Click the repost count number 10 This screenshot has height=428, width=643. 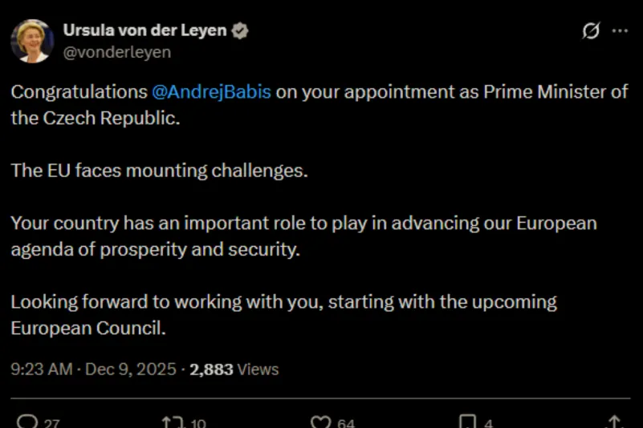199,423
